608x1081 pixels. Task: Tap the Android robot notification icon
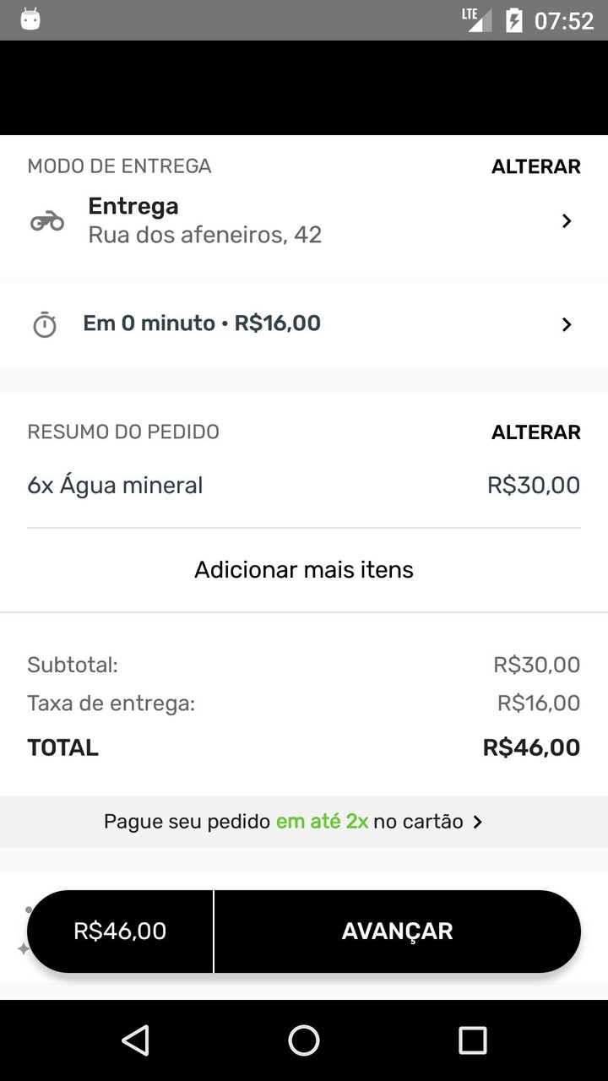coord(30,19)
